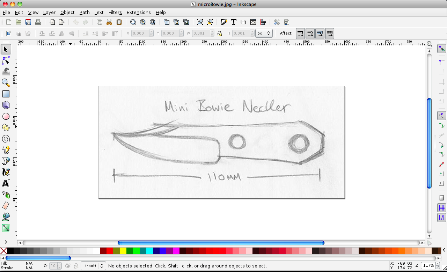
Task: Select the Text tool
Action: tap(6, 183)
